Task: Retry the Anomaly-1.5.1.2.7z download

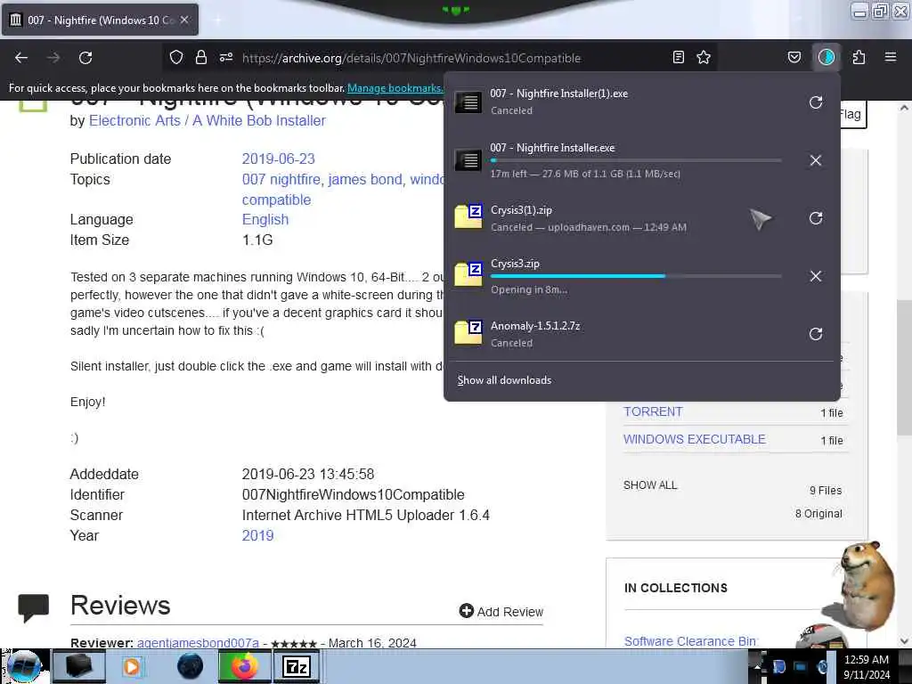Action: click(816, 334)
